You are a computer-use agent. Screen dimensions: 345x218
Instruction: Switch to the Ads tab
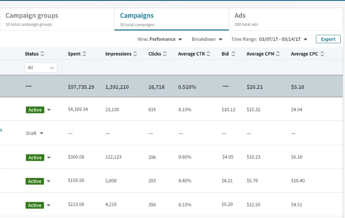(x=285, y=19)
